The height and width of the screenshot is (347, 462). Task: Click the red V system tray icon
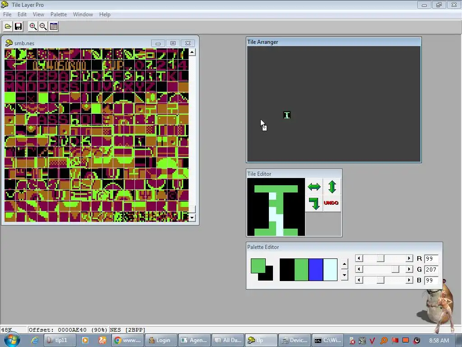coord(372,341)
